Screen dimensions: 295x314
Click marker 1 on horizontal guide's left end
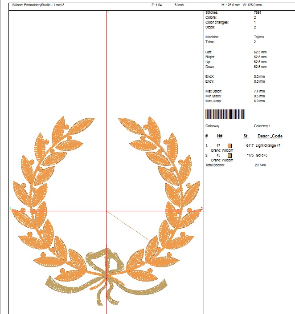[10, 209]
